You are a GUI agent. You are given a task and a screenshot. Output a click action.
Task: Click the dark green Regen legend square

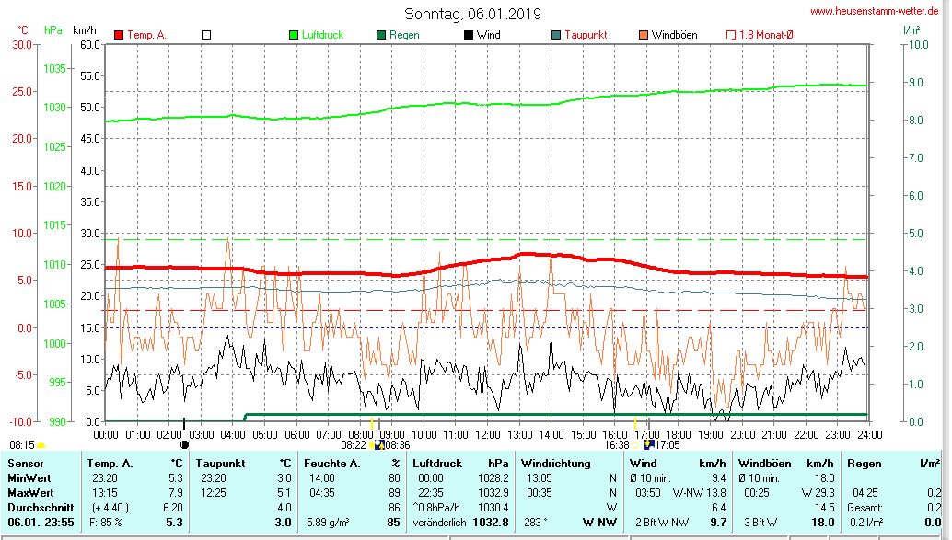(381, 35)
